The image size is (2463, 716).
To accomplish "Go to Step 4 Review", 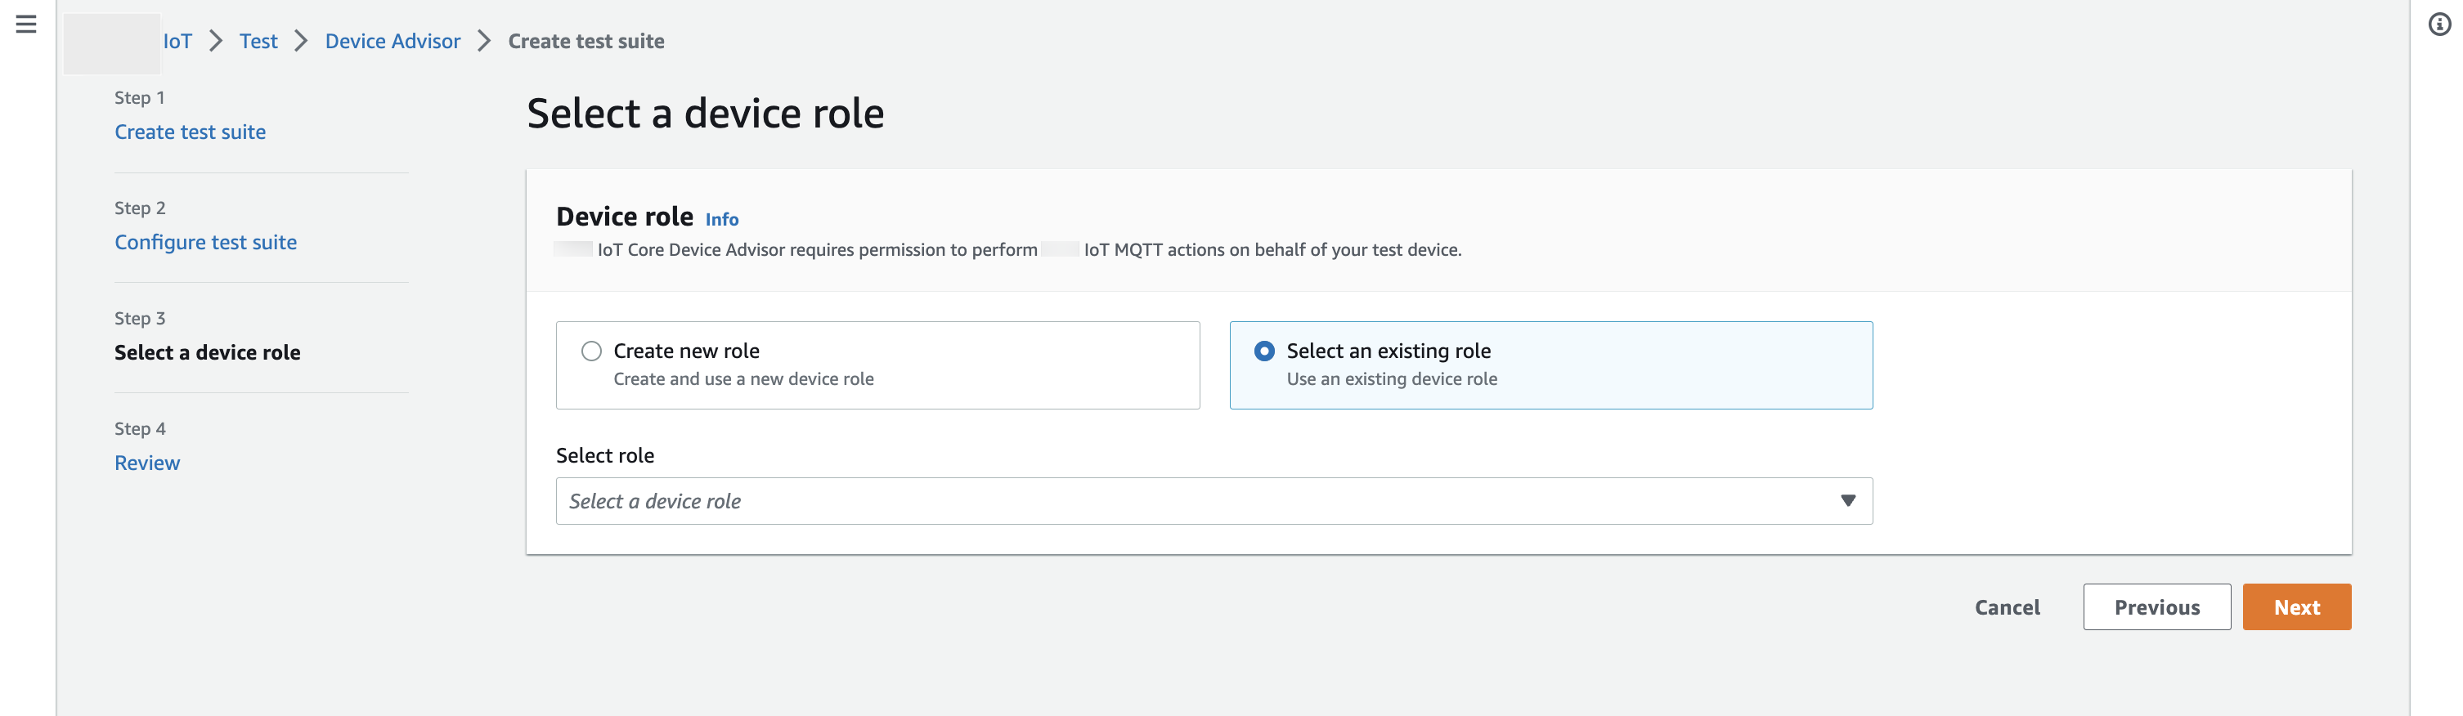I will tap(147, 463).
